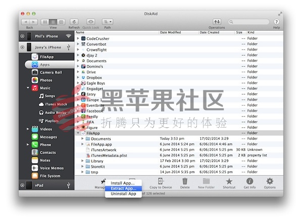This screenshot has height=217, width=303.
Task: Expand the Videos section in sidebar
Action: (x=28, y=129)
